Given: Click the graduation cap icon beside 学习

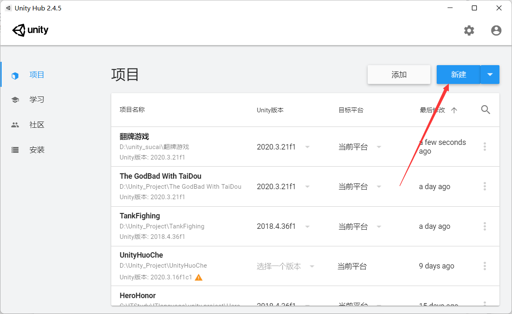Looking at the screenshot, I should click(15, 100).
